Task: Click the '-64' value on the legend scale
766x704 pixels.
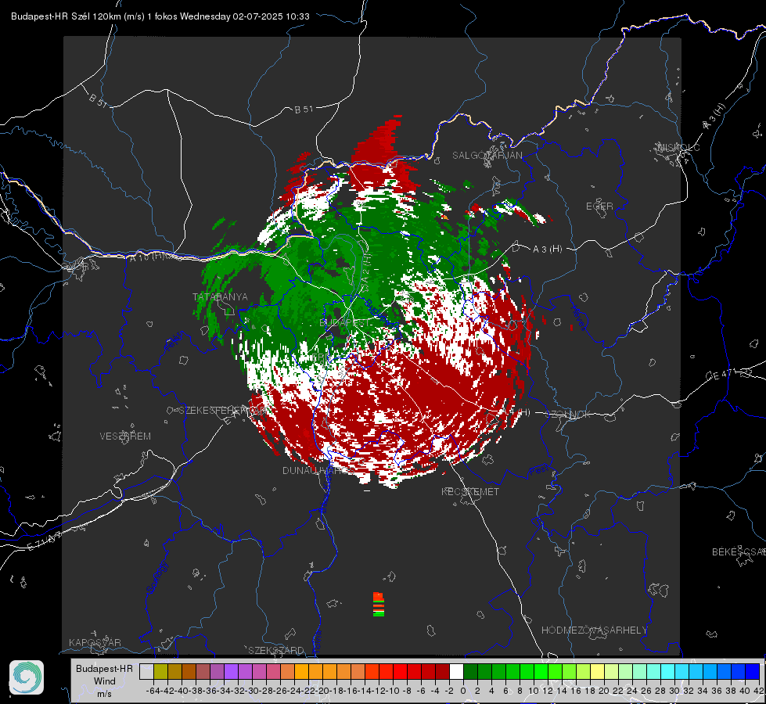Action: click(153, 691)
